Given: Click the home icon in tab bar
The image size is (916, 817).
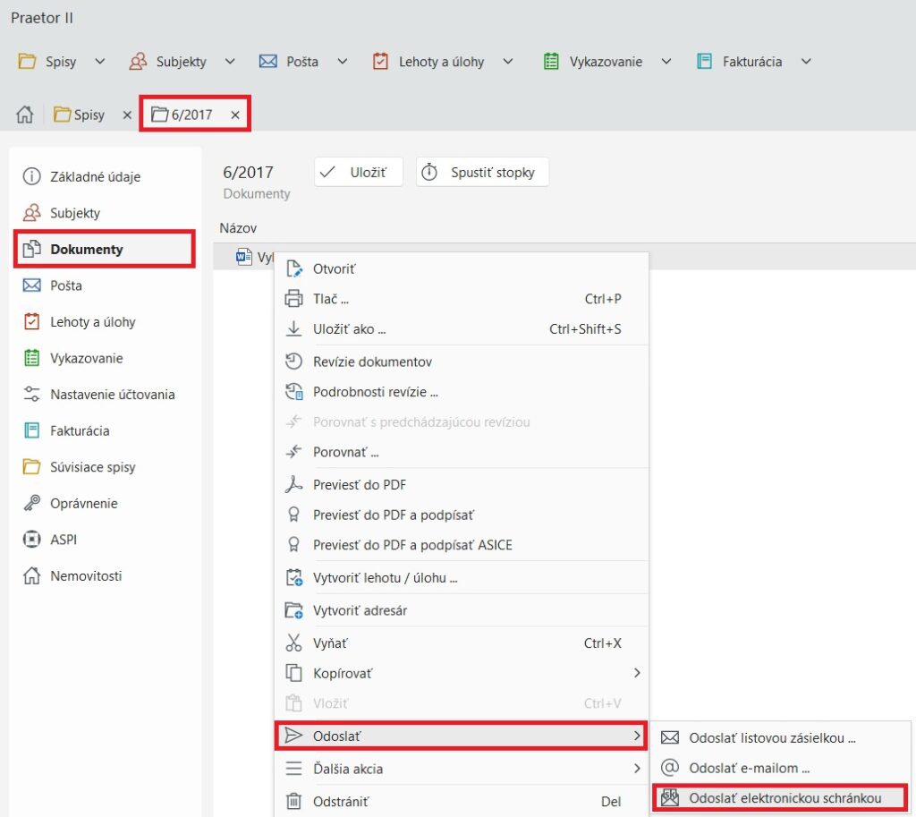Looking at the screenshot, I should (x=25, y=115).
